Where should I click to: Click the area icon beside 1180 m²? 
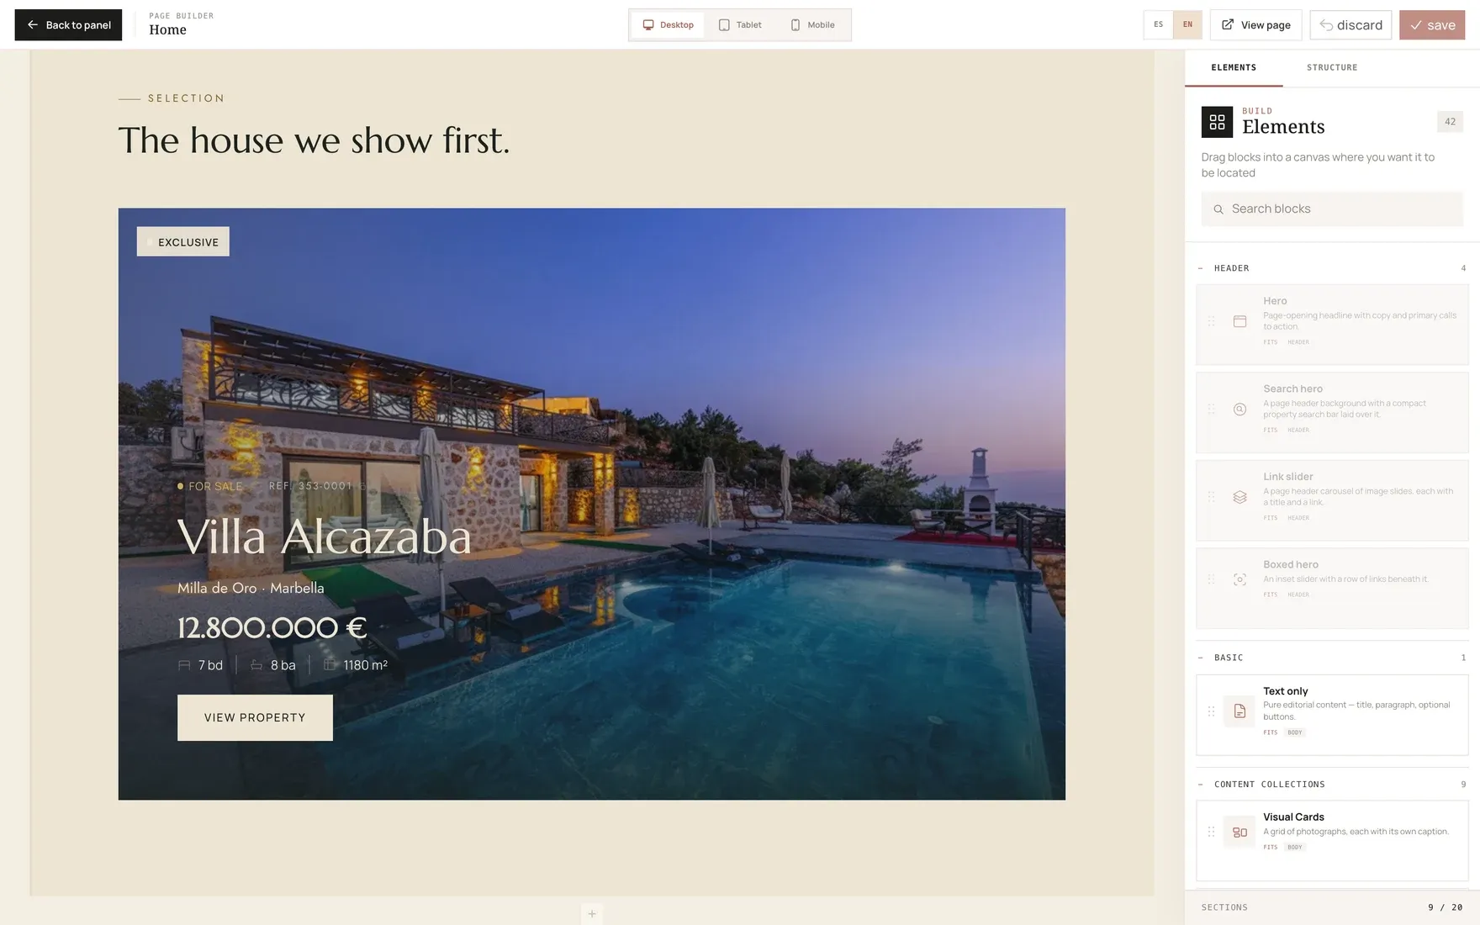[x=330, y=665]
